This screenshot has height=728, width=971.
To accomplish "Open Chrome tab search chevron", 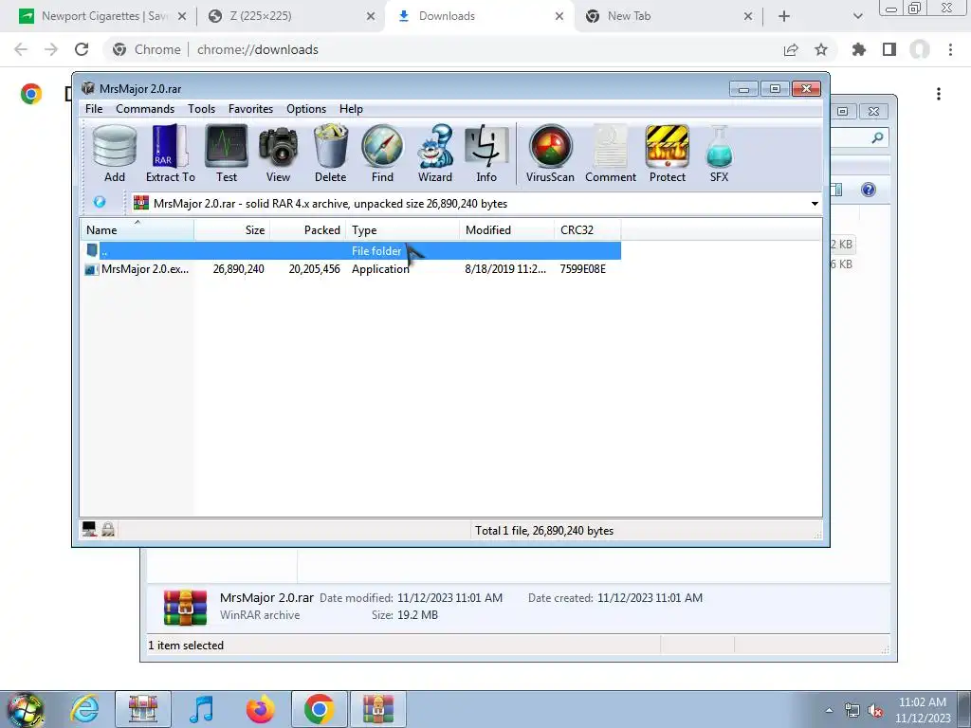I will point(857,16).
